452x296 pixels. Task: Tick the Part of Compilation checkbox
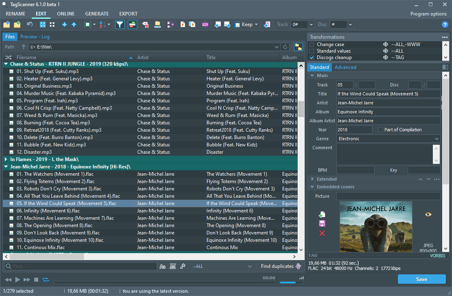(380, 130)
